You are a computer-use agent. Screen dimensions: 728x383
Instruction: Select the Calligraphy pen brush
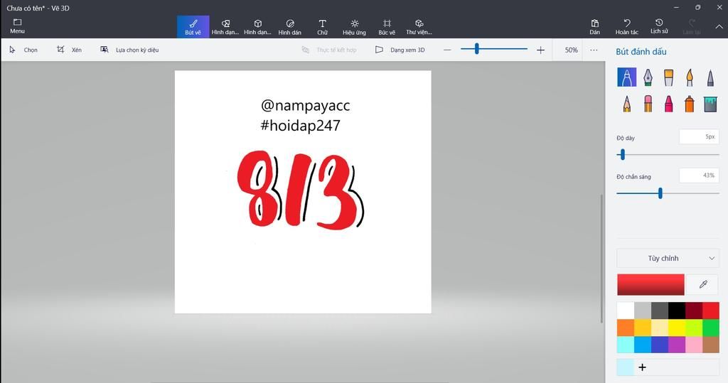point(648,77)
